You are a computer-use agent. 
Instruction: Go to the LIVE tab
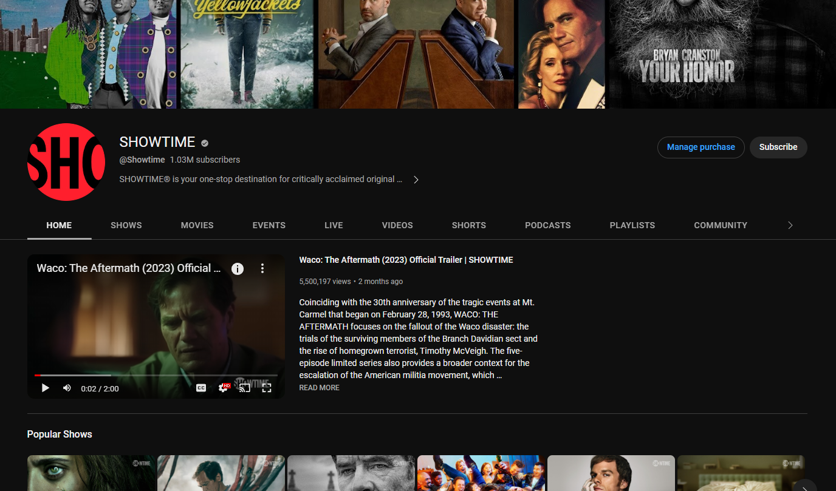[334, 225]
